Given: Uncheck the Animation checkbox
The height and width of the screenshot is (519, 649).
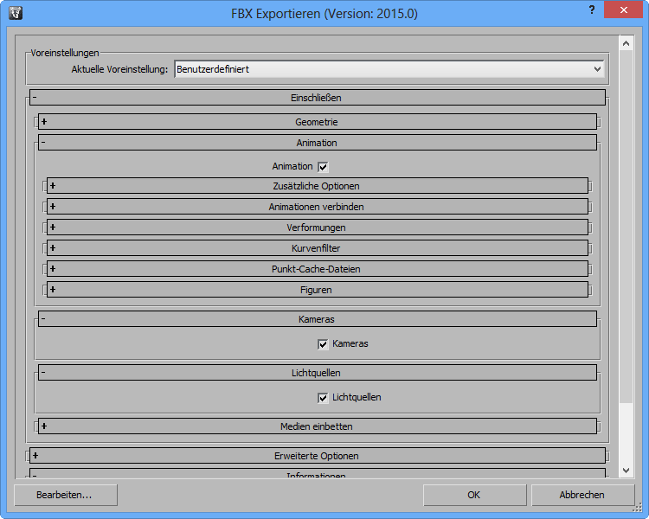Looking at the screenshot, I should point(323,167).
